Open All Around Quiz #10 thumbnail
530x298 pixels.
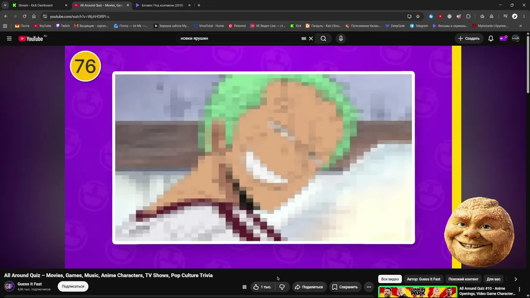pos(417,291)
